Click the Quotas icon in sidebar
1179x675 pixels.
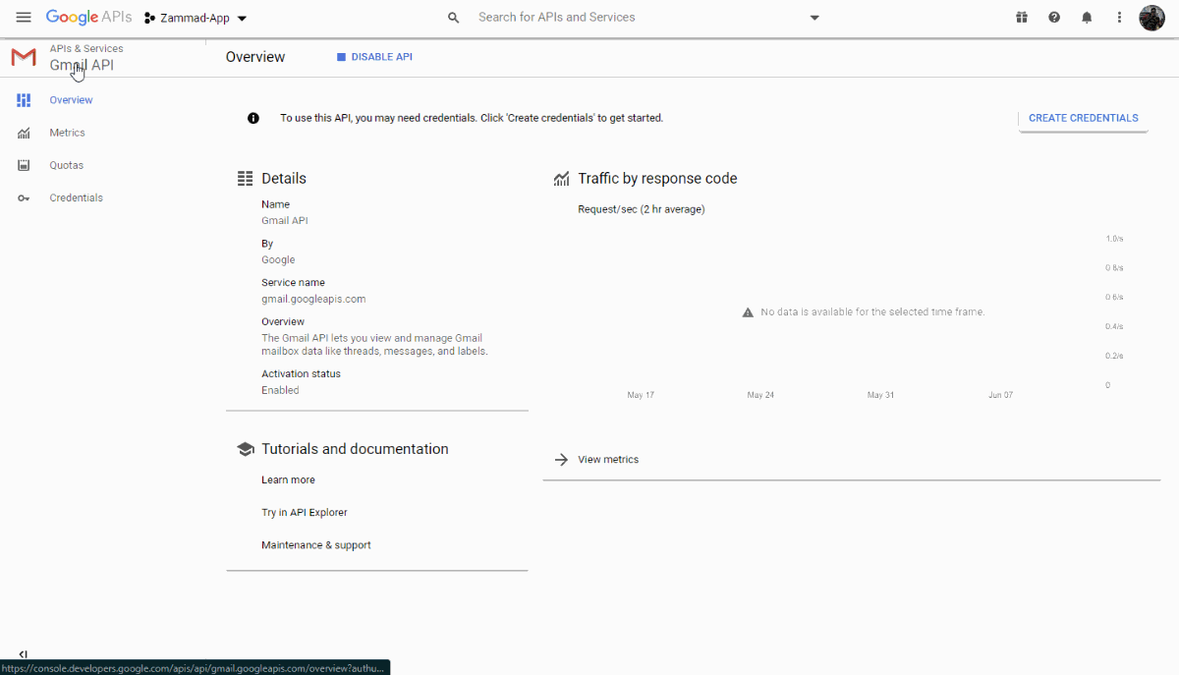click(x=24, y=165)
